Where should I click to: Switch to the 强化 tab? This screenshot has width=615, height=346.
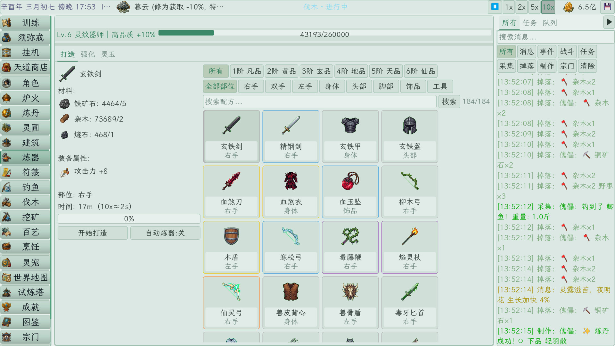pyautogui.click(x=88, y=54)
